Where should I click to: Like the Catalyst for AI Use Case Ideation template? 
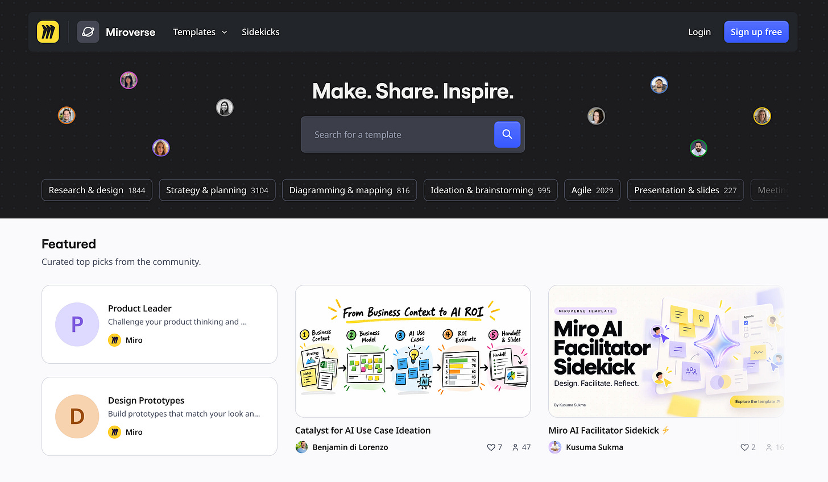[491, 447]
